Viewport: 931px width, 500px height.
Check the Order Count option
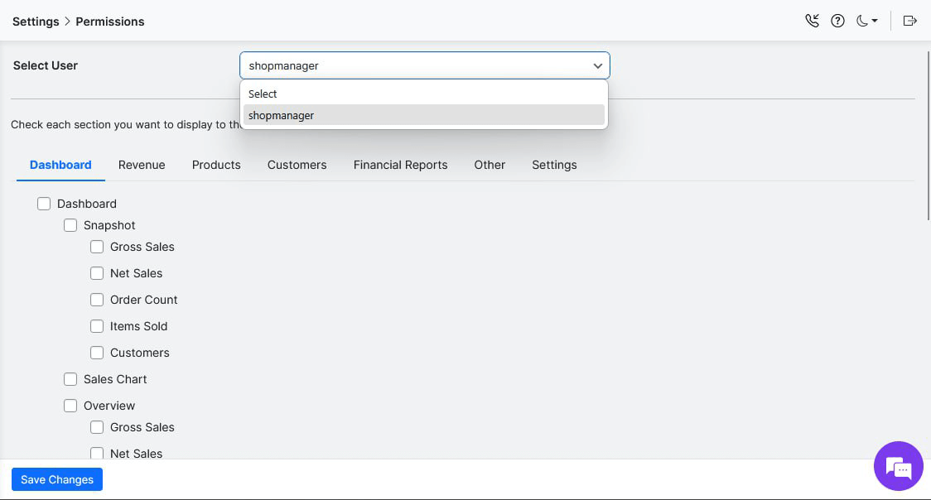pos(97,299)
